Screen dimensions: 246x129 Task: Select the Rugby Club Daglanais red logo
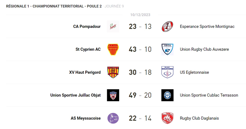point(167,118)
